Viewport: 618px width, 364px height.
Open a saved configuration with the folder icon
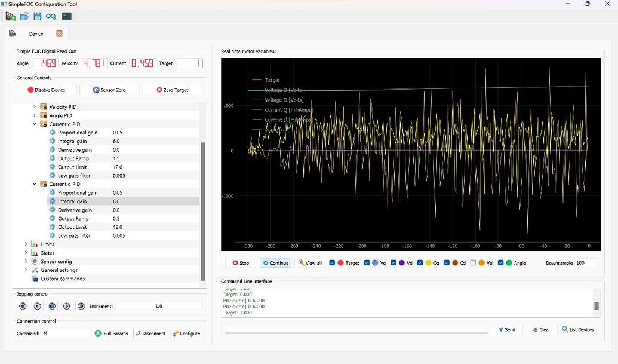click(x=24, y=16)
